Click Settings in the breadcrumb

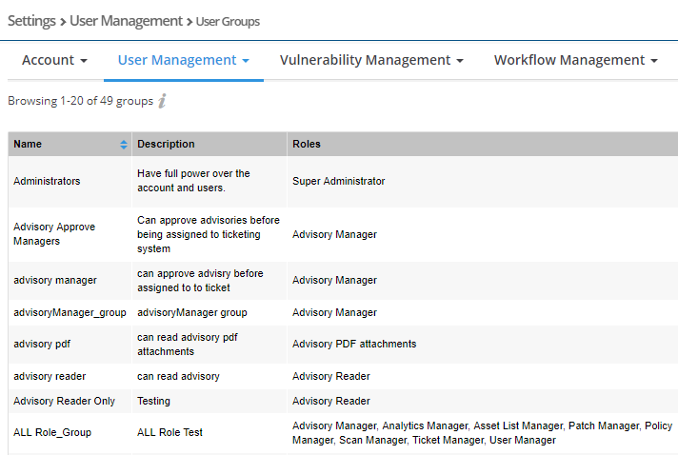30,20
